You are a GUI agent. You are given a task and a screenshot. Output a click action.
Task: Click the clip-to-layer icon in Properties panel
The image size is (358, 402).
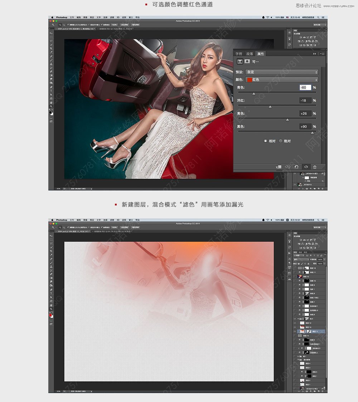[279, 167]
